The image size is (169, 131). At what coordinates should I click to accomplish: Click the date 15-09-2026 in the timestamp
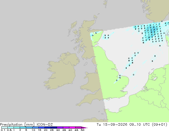coord(115,125)
